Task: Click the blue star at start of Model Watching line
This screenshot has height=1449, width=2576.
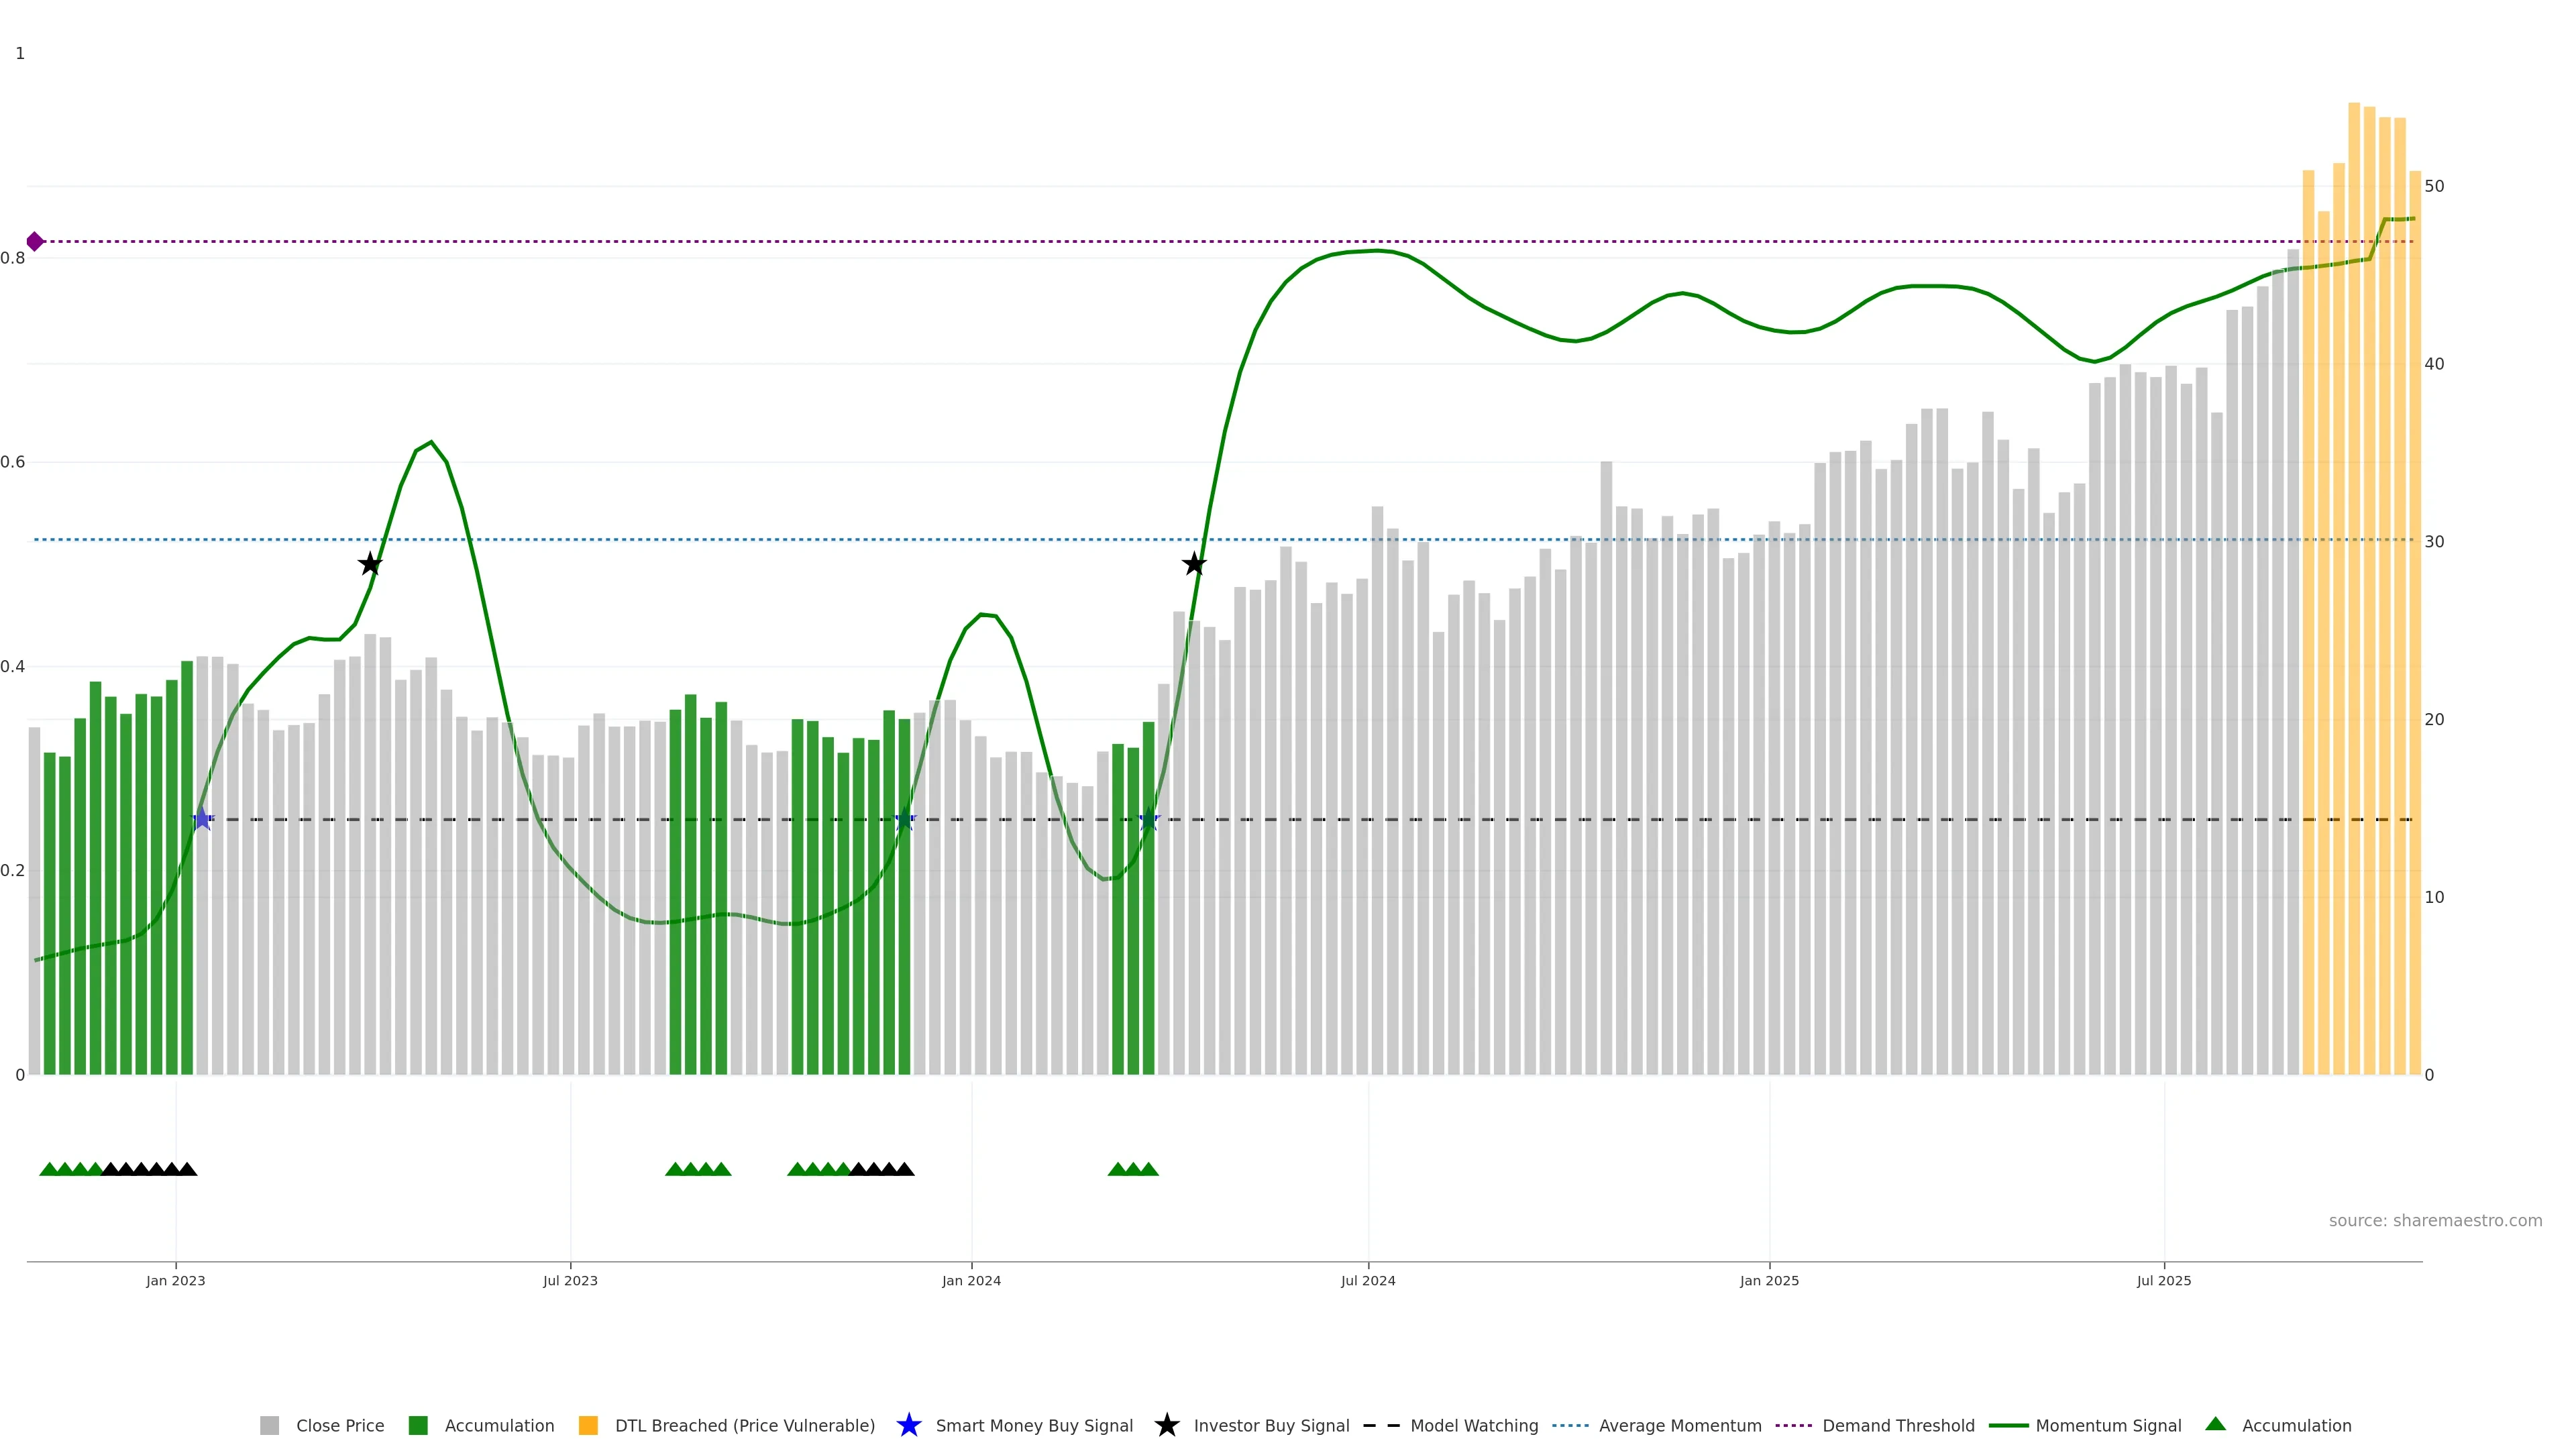Action: (202, 819)
